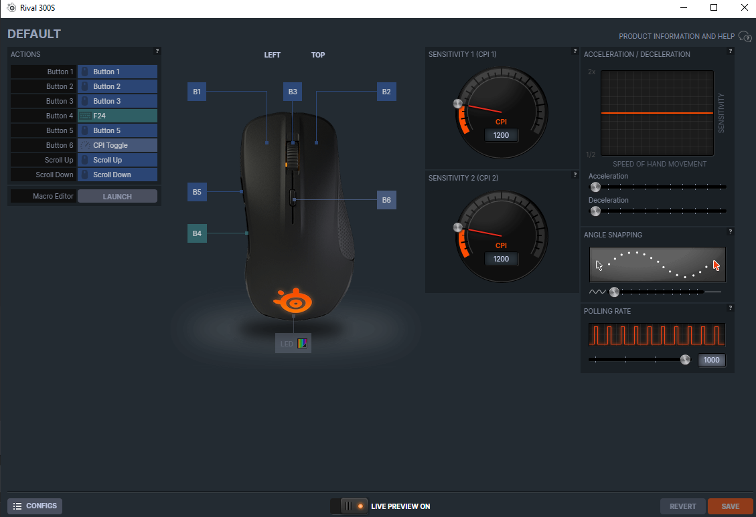Screen dimensions: 756x517
Task: Click the angle snapping preview image
Action: point(657,265)
